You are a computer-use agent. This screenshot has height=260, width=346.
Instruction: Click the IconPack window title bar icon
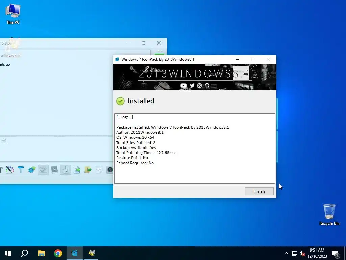[x=117, y=59]
